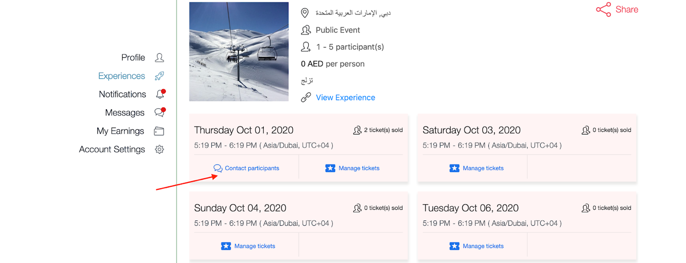Click the Profile person icon in sidebar
The image size is (686, 263).
pyautogui.click(x=160, y=57)
